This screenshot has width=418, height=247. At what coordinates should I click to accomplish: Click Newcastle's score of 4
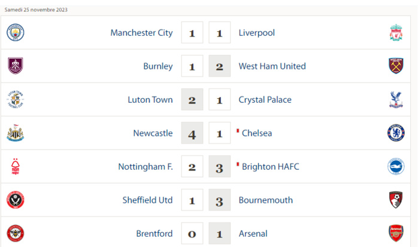click(x=192, y=133)
